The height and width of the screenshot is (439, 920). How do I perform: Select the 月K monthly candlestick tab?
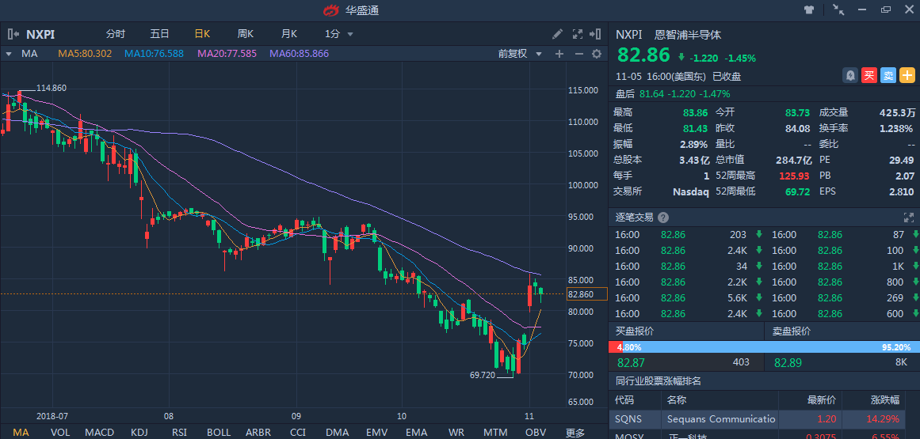[x=288, y=34]
